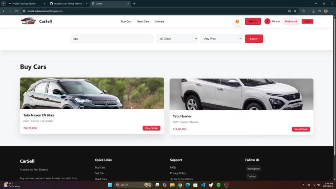Image resolution: width=336 pixels, height=189 pixels.
Task: Open Microsoft Edge from the taskbar
Action: click(188, 185)
